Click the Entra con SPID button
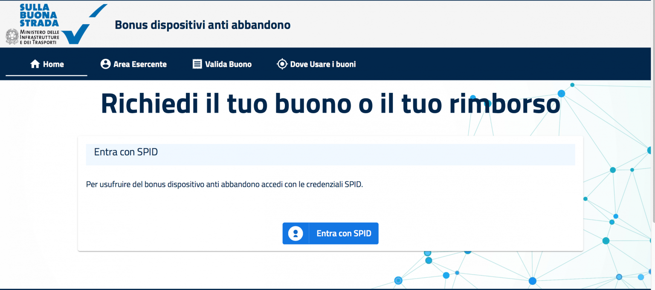Image resolution: width=655 pixels, height=290 pixels. (330, 233)
